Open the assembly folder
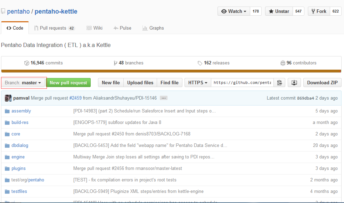The width and height of the screenshot is (344, 203). [x=21, y=111]
